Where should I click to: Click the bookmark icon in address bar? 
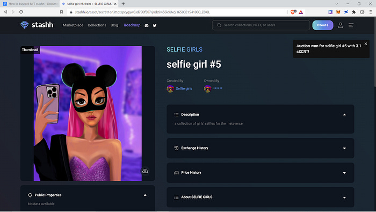point(61,12)
